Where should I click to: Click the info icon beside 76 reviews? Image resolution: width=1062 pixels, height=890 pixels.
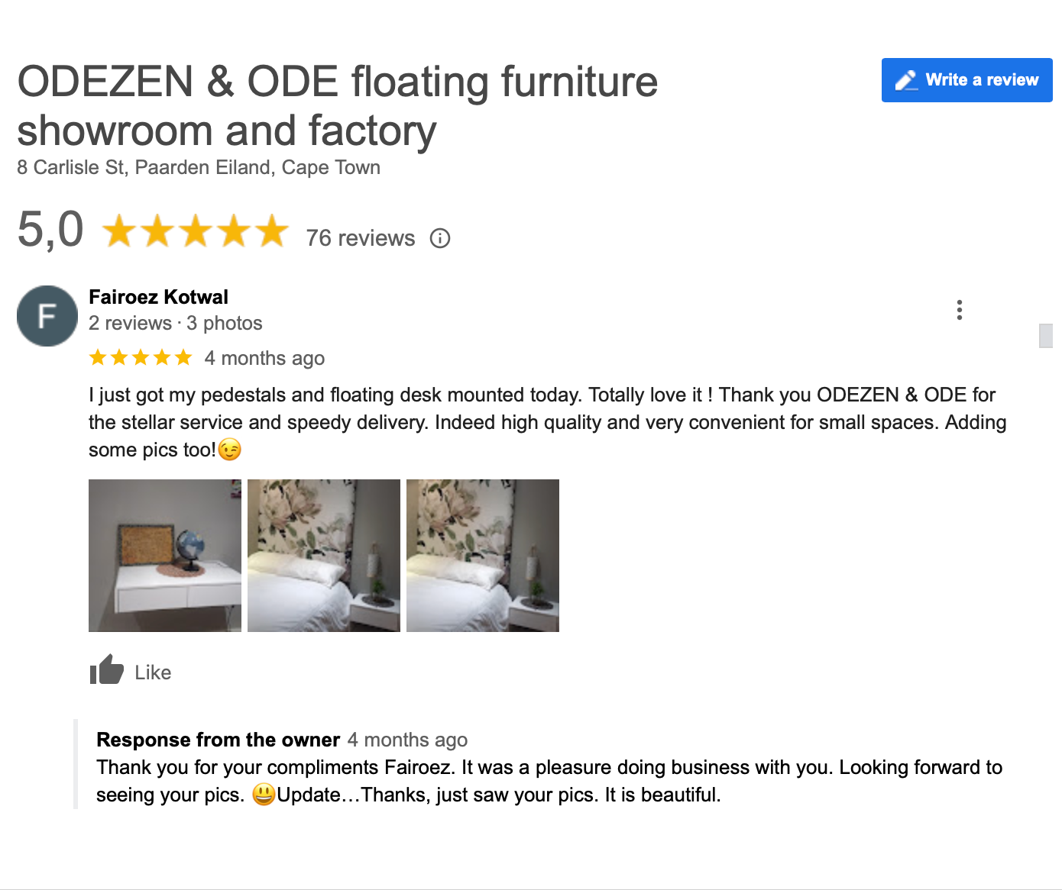(x=440, y=238)
